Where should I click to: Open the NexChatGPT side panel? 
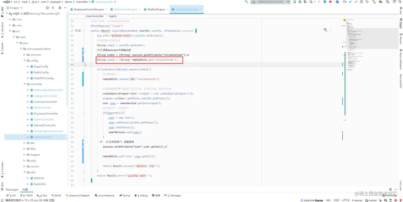coord(401,81)
